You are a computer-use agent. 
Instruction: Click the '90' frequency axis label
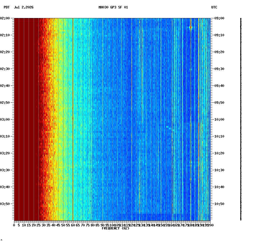102,225
